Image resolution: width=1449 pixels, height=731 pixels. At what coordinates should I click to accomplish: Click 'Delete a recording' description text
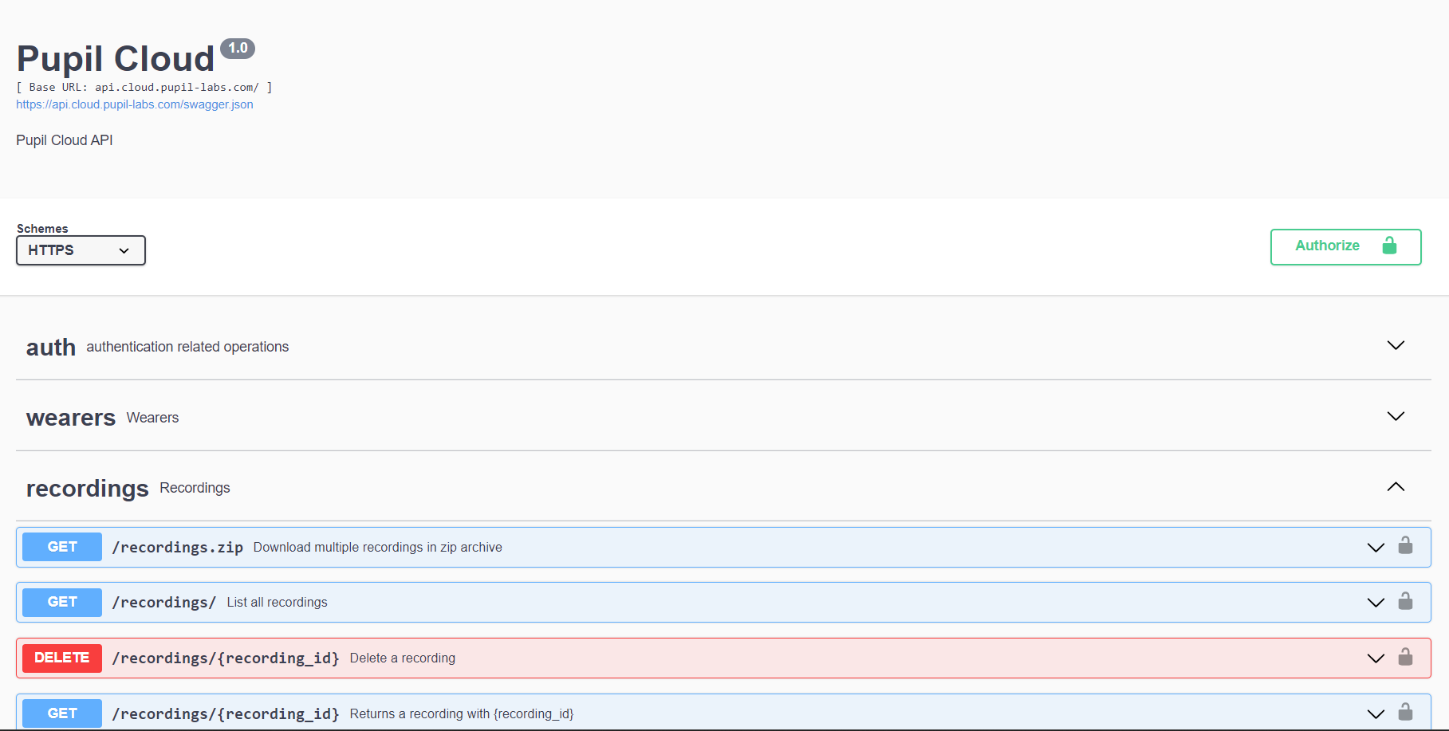click(x=403, y=658)
